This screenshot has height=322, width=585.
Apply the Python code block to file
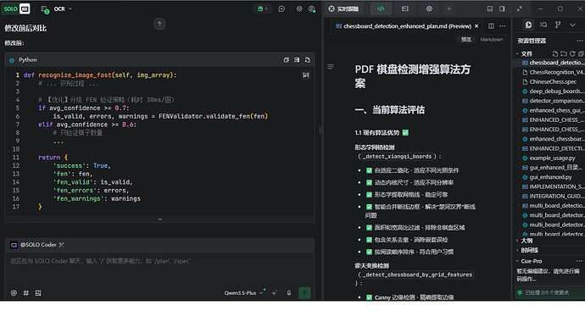(308, 59)
